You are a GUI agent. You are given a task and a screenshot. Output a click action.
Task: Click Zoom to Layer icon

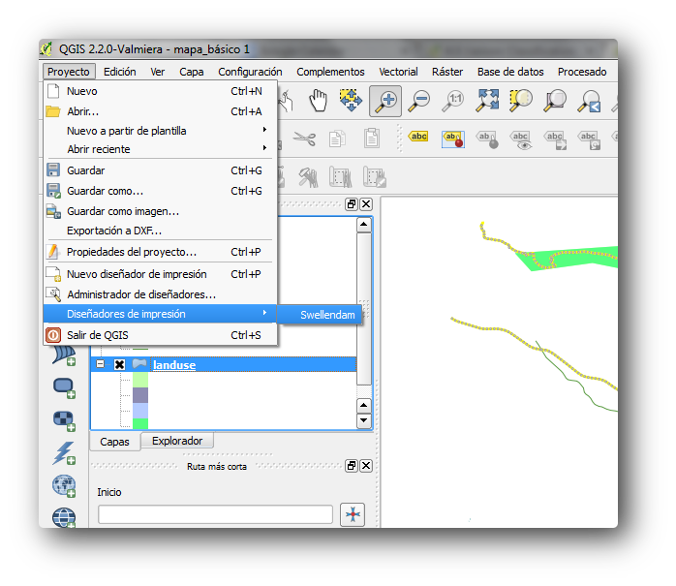click(555, 101)
